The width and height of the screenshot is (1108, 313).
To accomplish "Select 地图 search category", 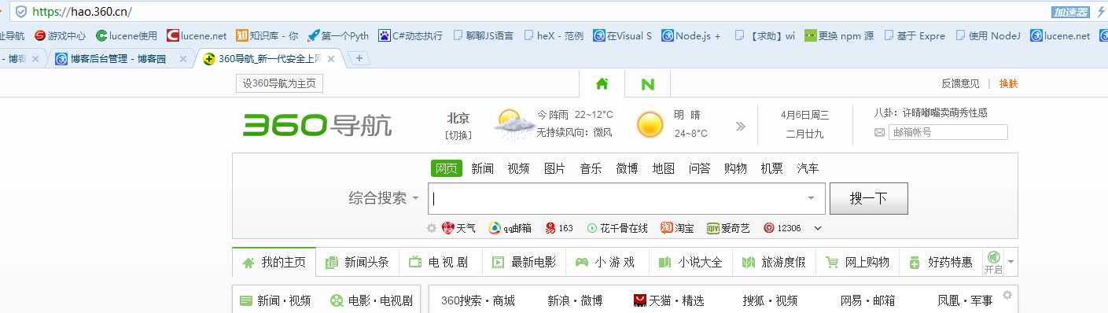I will pos(663,168).
